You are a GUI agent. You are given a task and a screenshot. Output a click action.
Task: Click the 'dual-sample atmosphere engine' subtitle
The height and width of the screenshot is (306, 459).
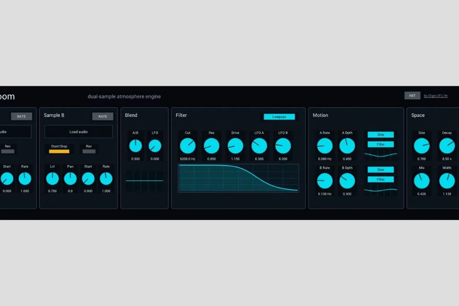point(124,96)
